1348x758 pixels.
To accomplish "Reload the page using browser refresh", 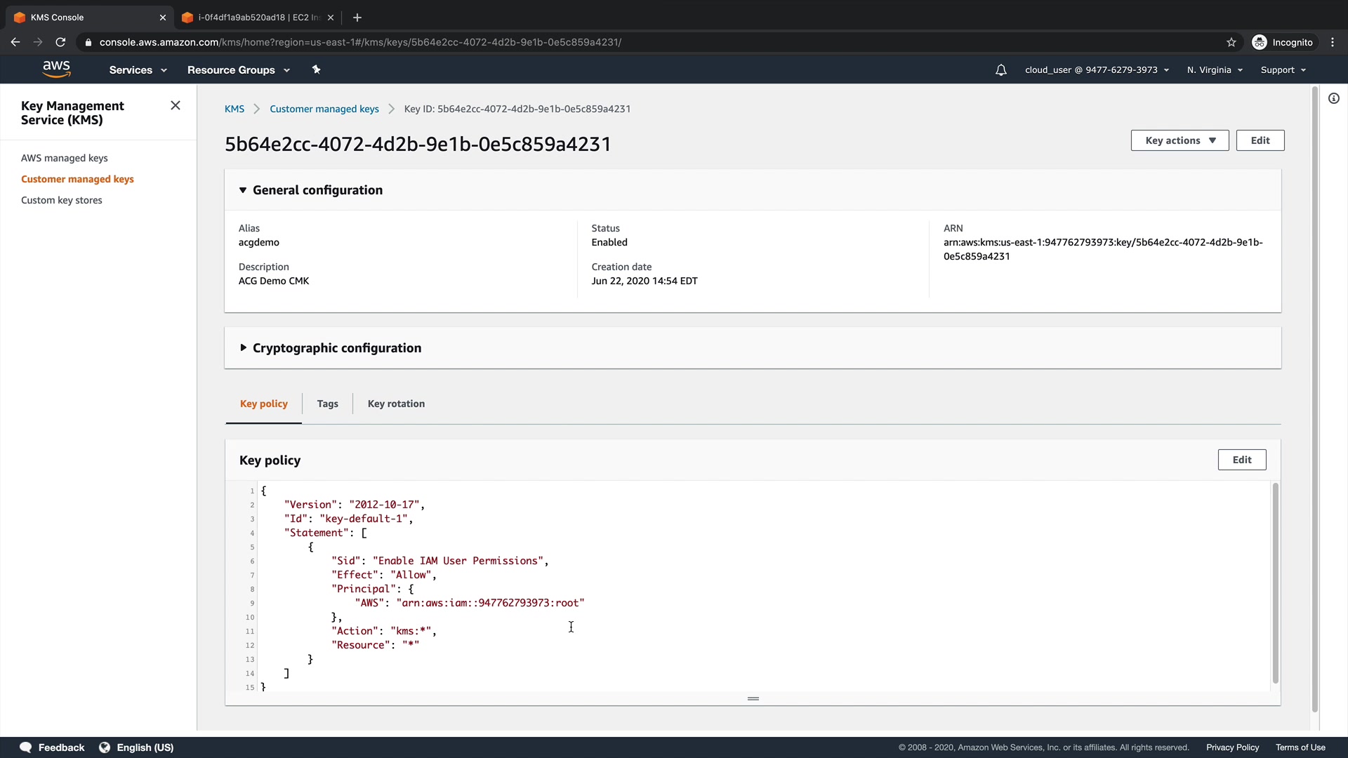I will [60, 42].
